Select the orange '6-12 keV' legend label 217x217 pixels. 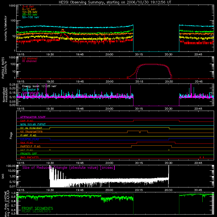(x=29, y=9)
